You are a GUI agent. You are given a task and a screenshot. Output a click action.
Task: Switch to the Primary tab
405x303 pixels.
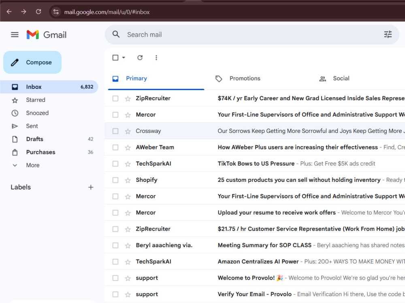156,78
